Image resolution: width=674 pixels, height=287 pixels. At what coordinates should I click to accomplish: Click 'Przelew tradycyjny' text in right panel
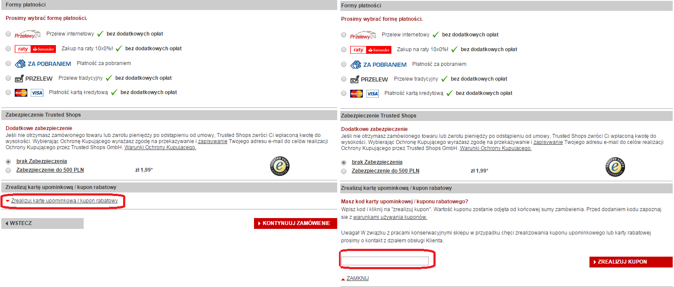pos(416,79)
